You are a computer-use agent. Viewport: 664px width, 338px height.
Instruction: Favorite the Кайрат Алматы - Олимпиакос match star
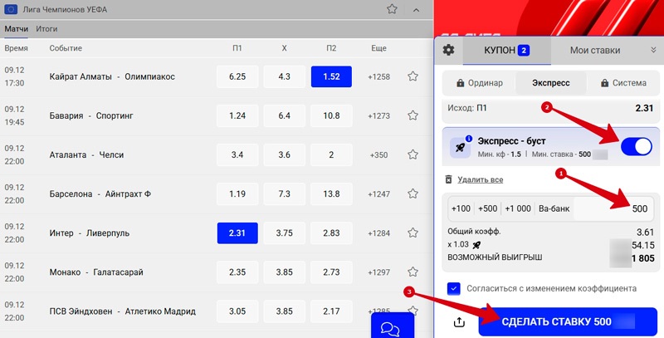pos(413,77)
